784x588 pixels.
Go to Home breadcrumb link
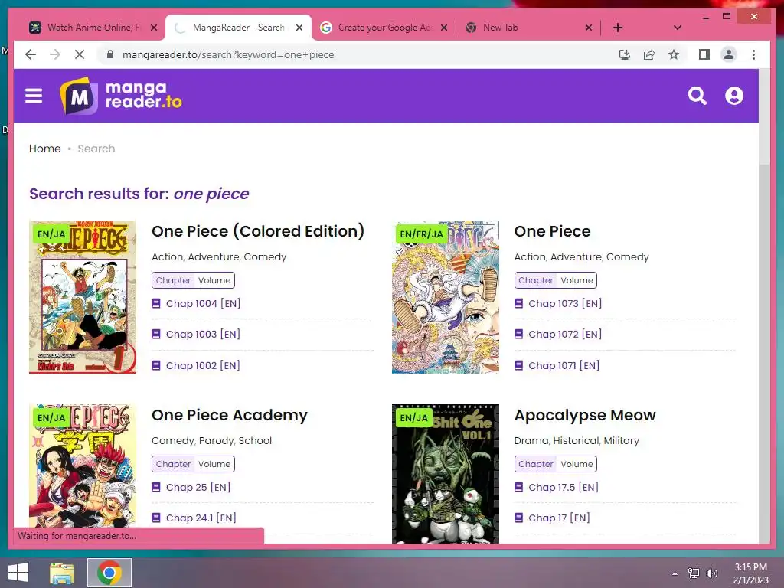(44, 149)
